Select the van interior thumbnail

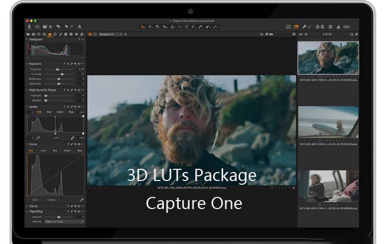click(x=328, y=186)
